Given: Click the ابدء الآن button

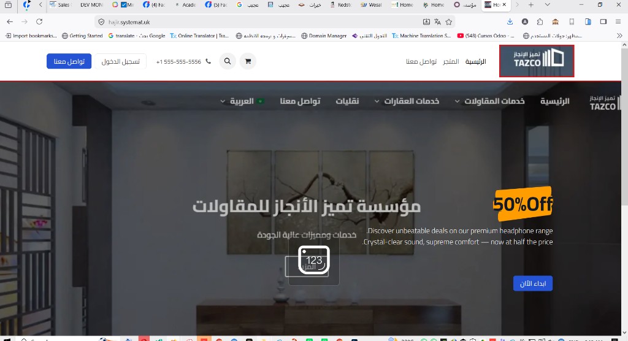Looking at the screenshot, I should tap(533, 283).
